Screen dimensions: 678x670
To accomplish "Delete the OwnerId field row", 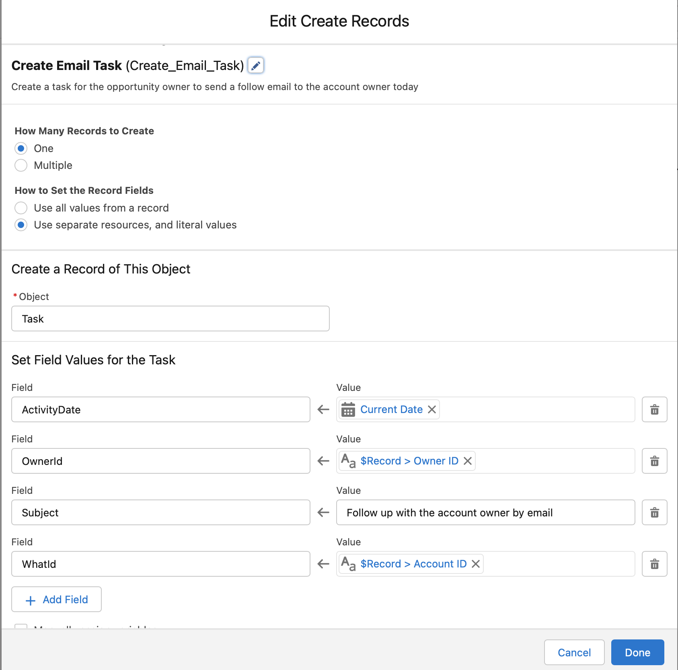I will pos(654,461).
